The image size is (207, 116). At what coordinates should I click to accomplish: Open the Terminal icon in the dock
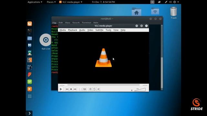(x=29, y=31)
